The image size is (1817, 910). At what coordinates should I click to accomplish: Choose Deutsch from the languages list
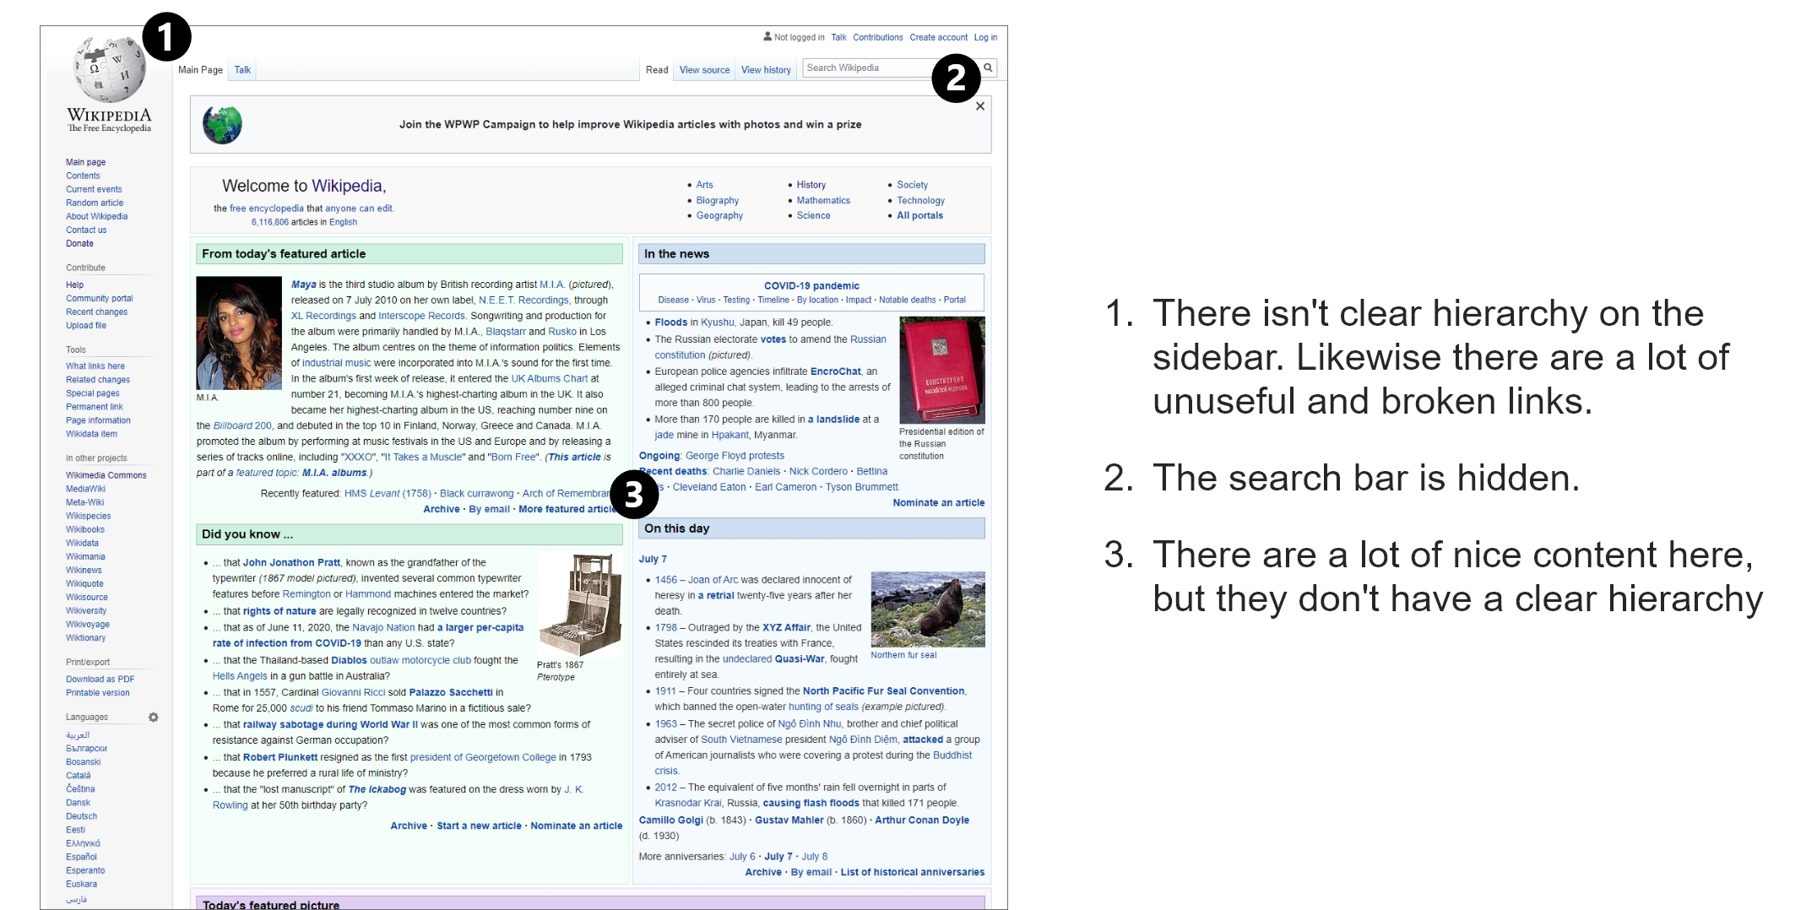[81, 816]
